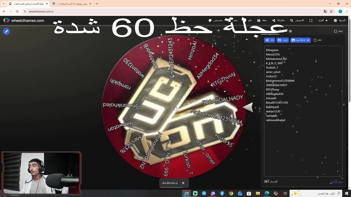Open the Customize palette icon
The width and height of the screenshot is (351, 197).
[210, 21]
